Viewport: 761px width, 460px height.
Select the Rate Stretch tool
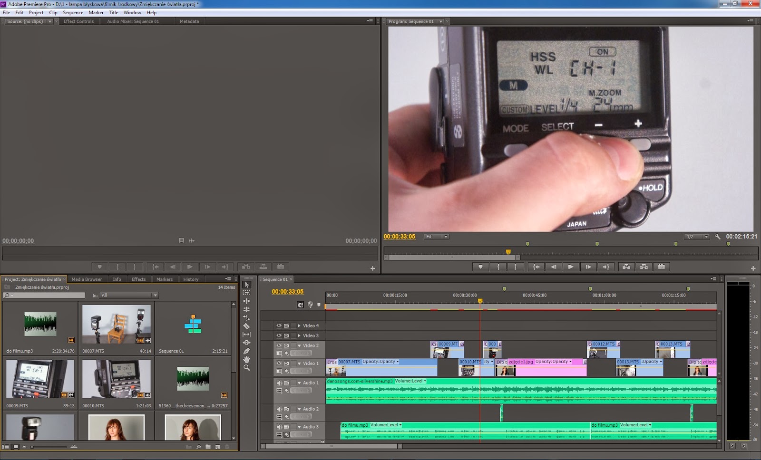pos(246,318)
